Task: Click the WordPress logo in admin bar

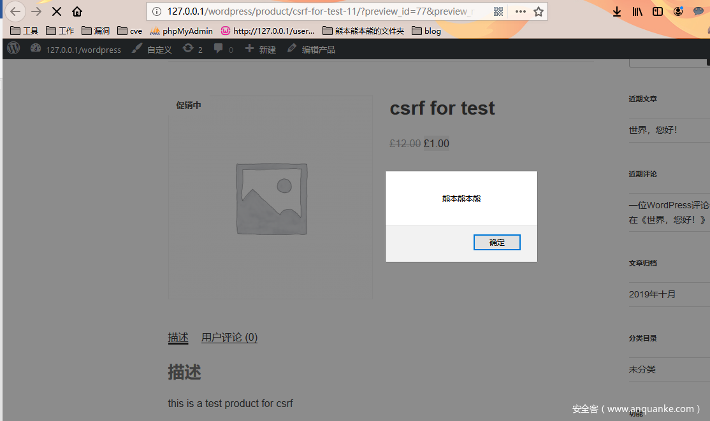Action: (x=13, y=48)
